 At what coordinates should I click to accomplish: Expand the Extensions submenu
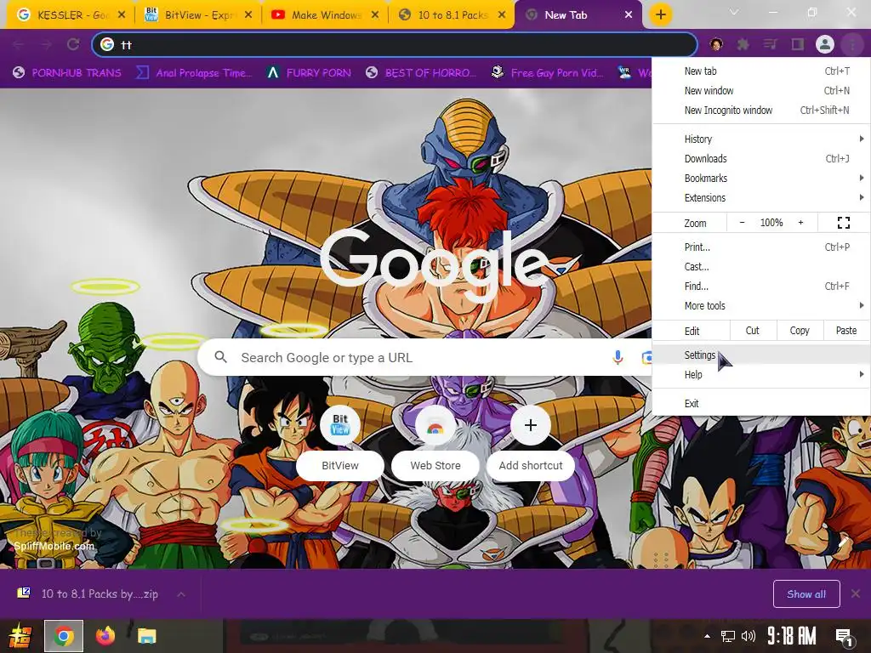pos(761,197)
